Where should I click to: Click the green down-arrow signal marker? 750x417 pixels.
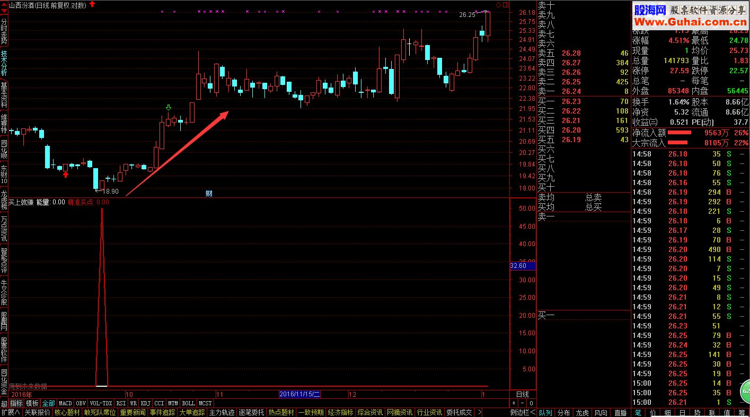169,108
